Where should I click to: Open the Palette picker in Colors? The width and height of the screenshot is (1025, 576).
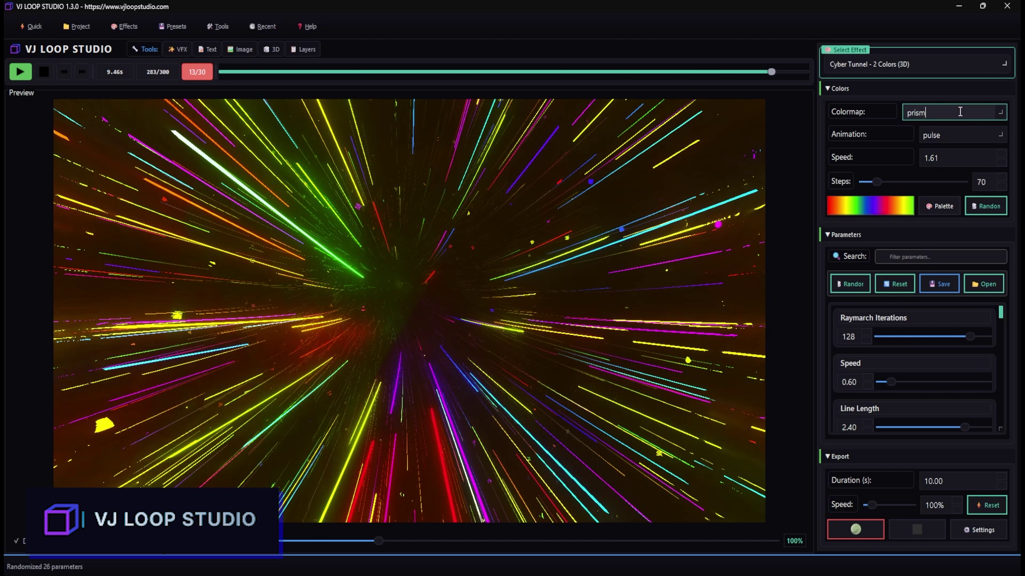coord(940,206)
